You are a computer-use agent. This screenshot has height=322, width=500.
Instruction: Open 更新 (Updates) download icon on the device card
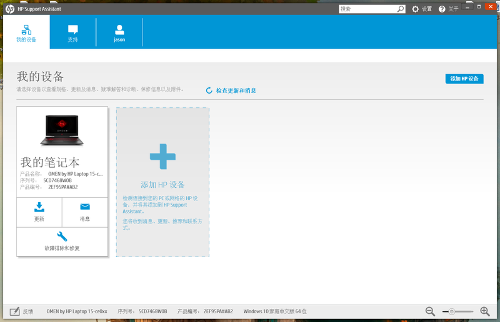click(x=39, y=207)
